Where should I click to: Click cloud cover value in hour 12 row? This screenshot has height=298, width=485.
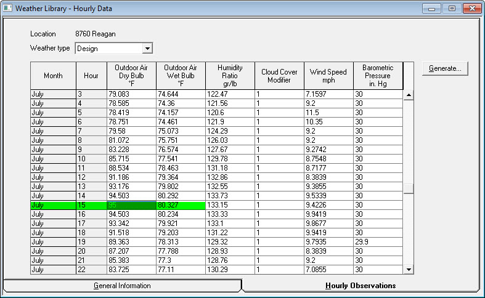279,177
